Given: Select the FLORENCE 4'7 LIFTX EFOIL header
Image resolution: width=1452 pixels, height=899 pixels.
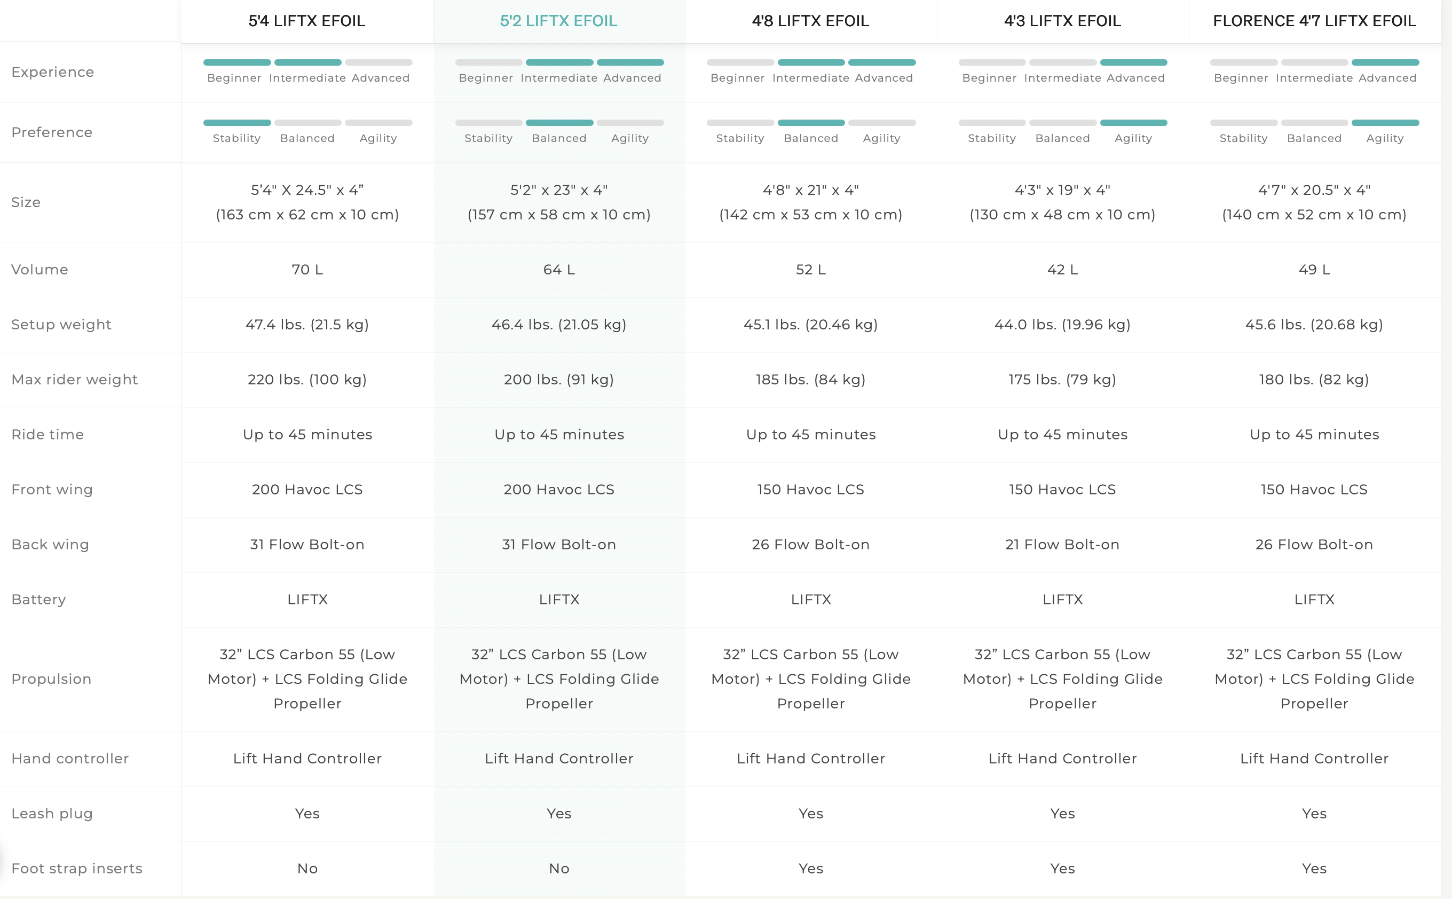Looking at the screenshot, I should click(1315, 21).
